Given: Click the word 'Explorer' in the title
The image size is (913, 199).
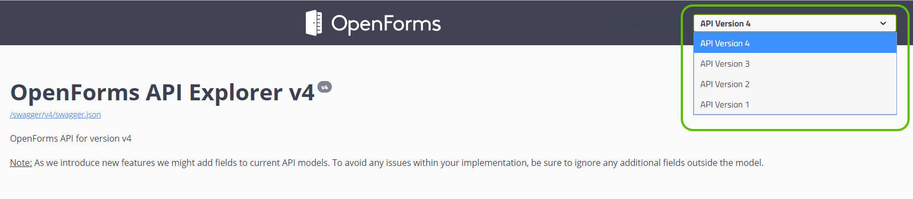Looking at the screenshot, I should 236,93.
